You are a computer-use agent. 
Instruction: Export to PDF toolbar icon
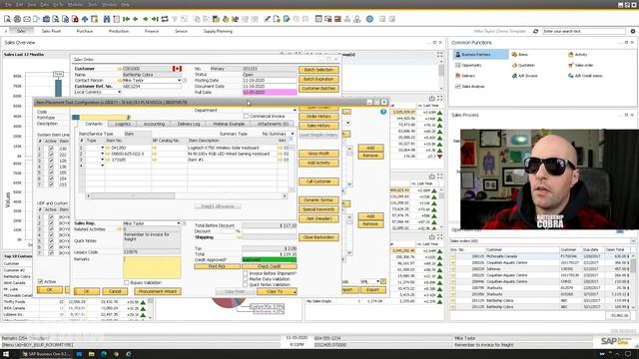[75, 19]
